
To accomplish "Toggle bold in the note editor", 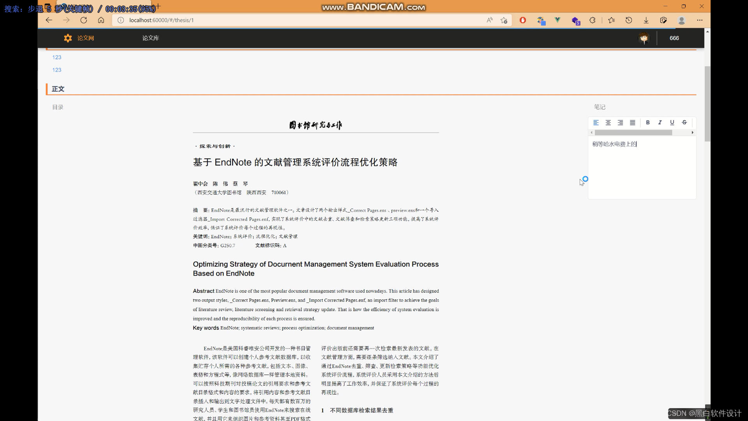I will 648,122.
